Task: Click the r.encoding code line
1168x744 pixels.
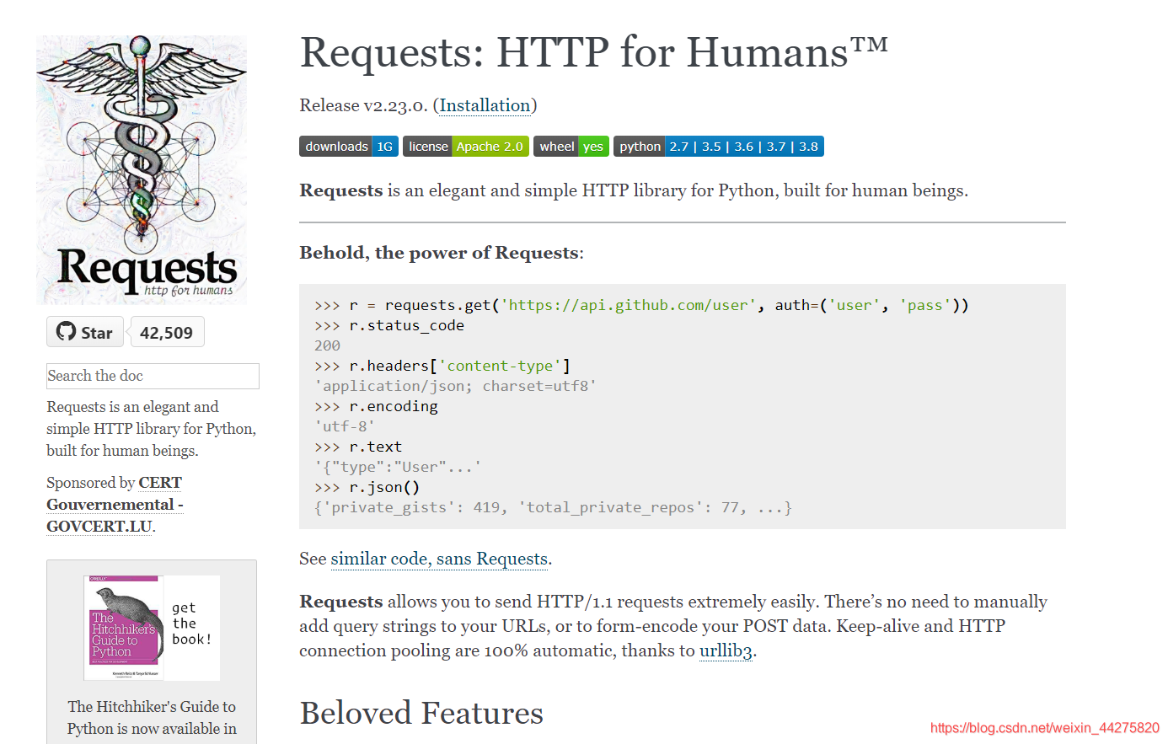Action: pos(376,406)
